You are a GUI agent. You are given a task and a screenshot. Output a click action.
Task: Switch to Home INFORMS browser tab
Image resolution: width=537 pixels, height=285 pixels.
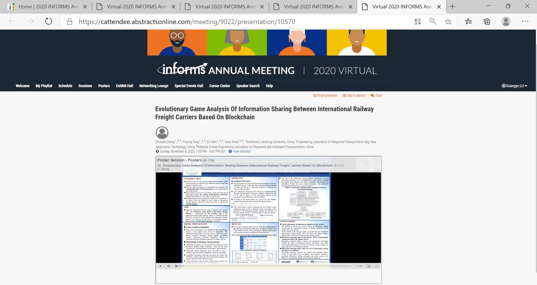(48, 7)
